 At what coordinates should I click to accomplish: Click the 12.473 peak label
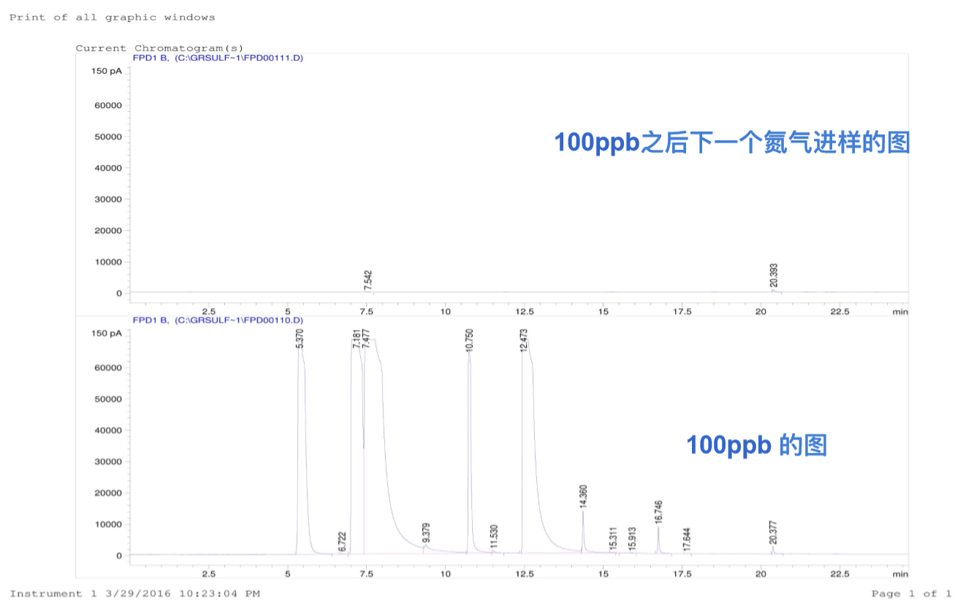(x=524, y=341)
